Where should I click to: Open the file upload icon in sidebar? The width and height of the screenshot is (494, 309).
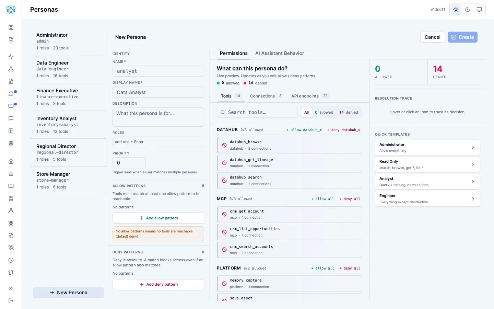pyautogui.click(x=11, y=40)
